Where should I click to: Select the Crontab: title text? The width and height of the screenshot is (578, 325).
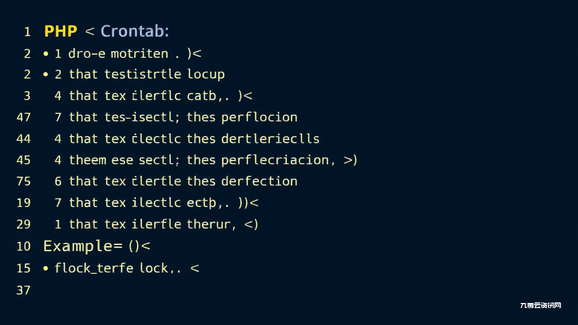click(x=134, y=31)
